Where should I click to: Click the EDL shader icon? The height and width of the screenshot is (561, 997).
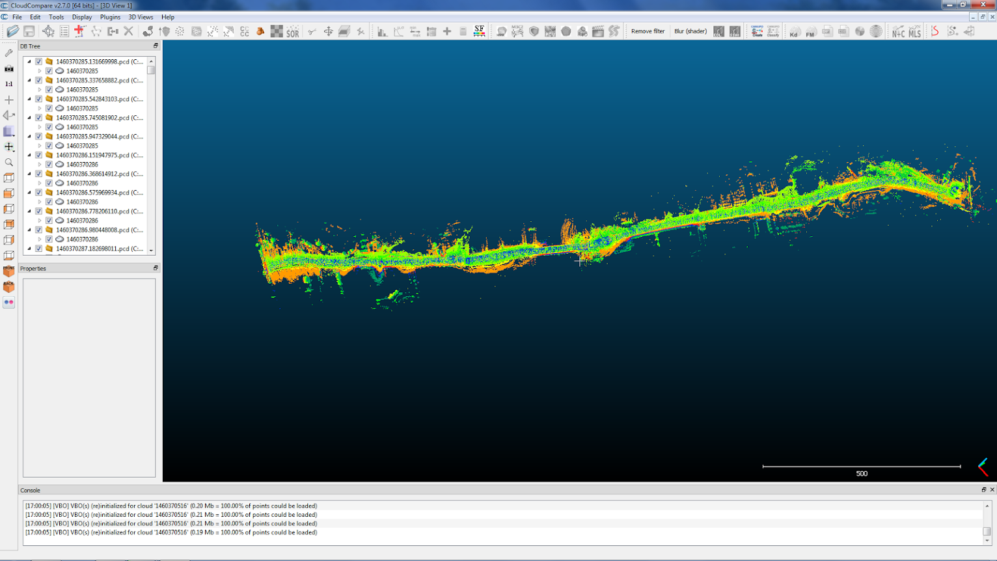[718, 31]
